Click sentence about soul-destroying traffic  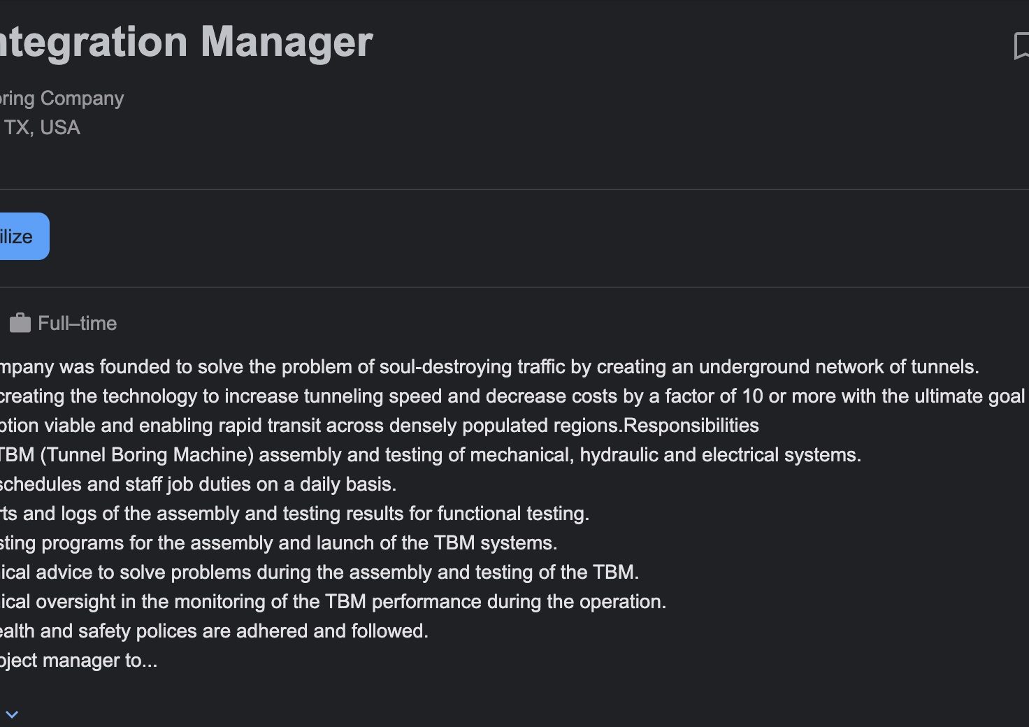[489, 366]
